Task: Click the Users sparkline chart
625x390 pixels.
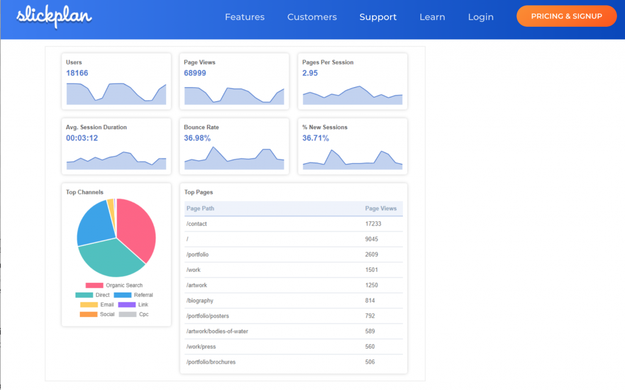Action: (x=116, y=93)
